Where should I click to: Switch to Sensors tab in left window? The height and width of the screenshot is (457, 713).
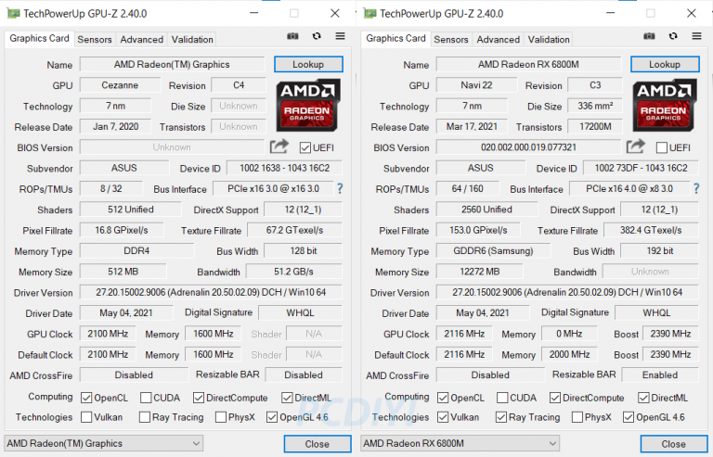[95, 40]
